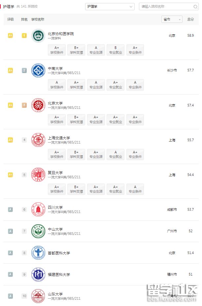Open the 山东大学 school name link
The image size is (202, 306).
(x=55, y=294)
